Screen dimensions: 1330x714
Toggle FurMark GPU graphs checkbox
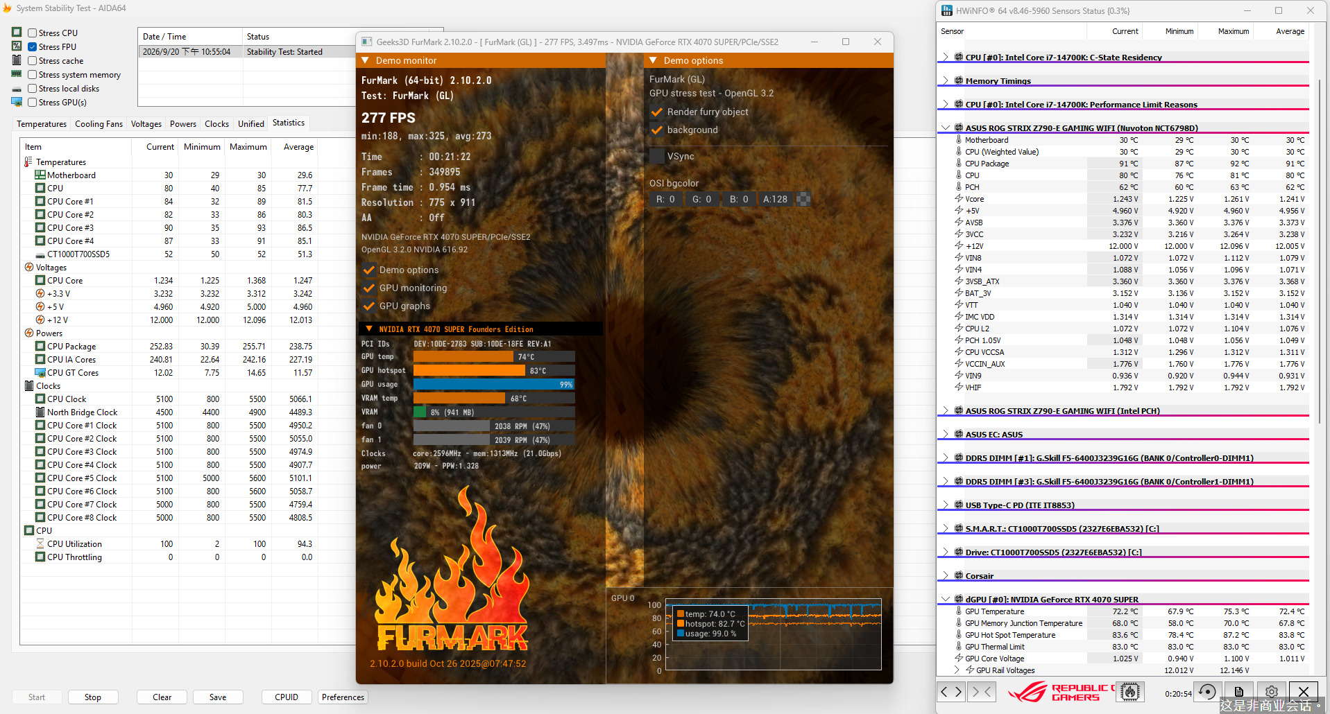[x=368, y=306]
